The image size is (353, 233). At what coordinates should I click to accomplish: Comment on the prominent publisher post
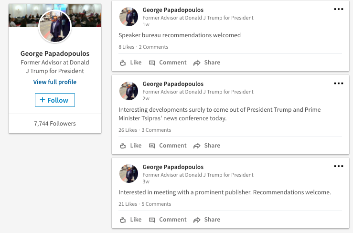[168, 220]
